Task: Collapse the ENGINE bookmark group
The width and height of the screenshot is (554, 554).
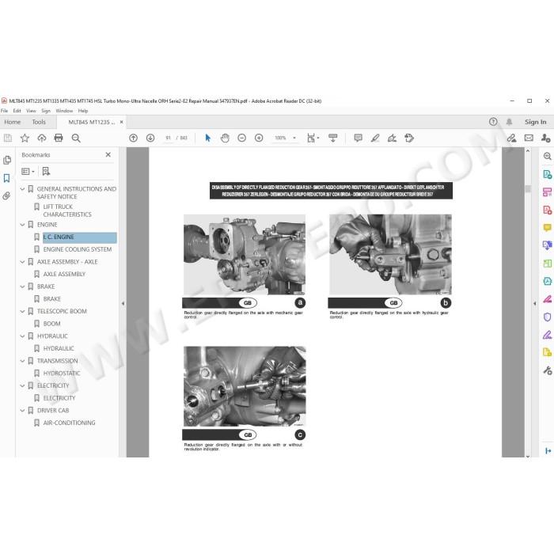Action: point(22,225)
